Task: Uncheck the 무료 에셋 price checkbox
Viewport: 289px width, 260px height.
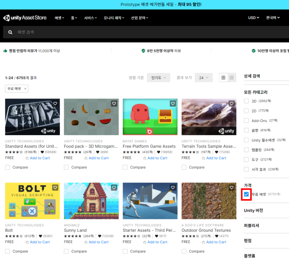Action: click(x=246, y=194)
